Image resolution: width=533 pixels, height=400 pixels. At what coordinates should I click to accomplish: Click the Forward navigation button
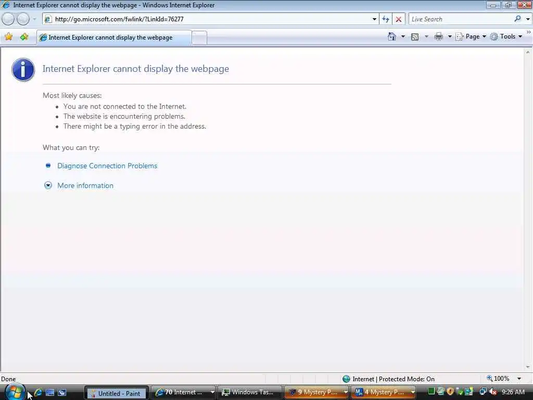[23, 19]
